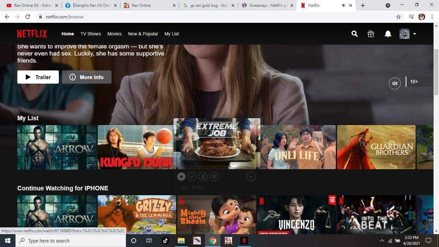Show hidden system tray icons
The image size is (439, 247).
pos(382,241)
